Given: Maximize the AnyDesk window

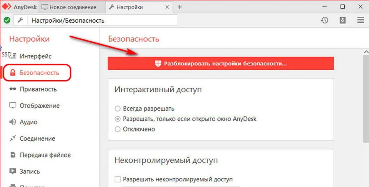Looking at the screenshot, I should click(343, 7).
